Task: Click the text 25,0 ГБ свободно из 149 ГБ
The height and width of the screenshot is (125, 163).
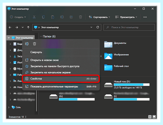Action: click(128, 88)
